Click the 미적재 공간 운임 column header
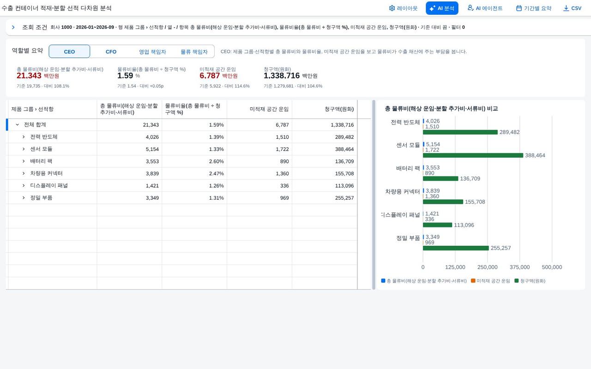The height and width of the screenshot is (369, 591). [x=259, y=109]
